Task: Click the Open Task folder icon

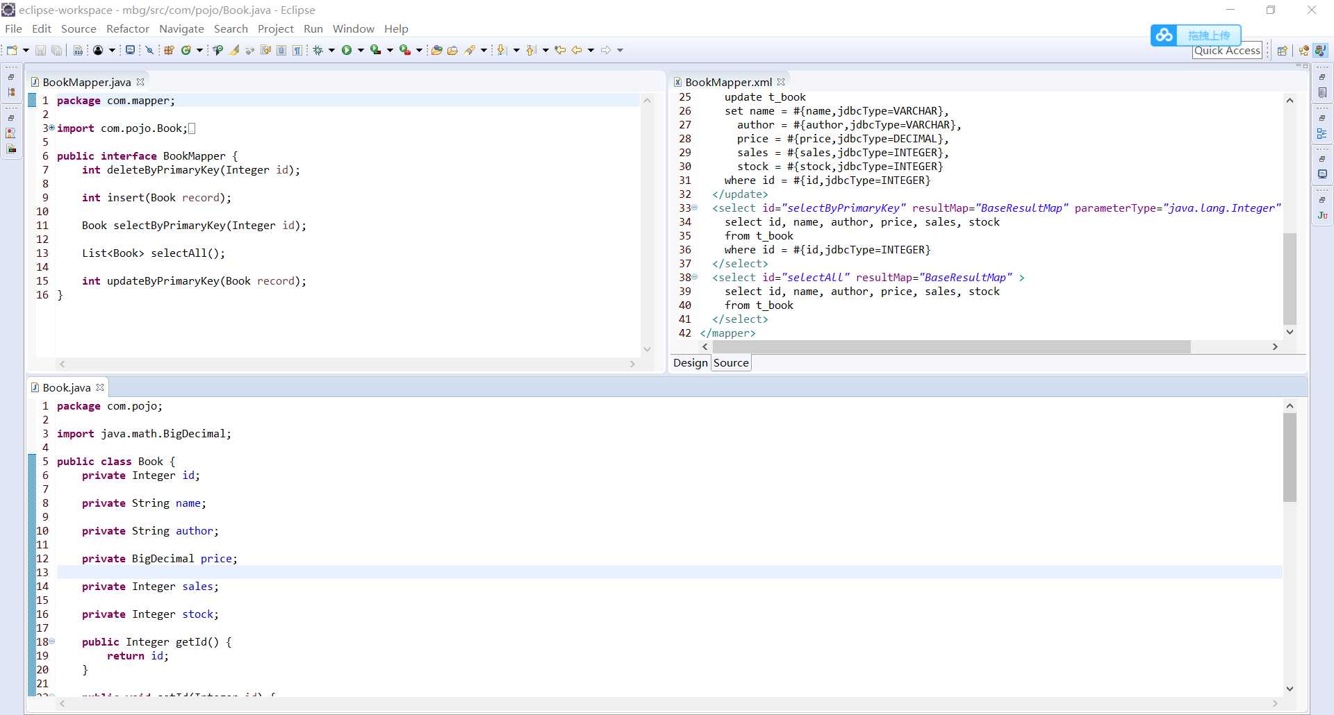Action: click(x=452, y=50)
